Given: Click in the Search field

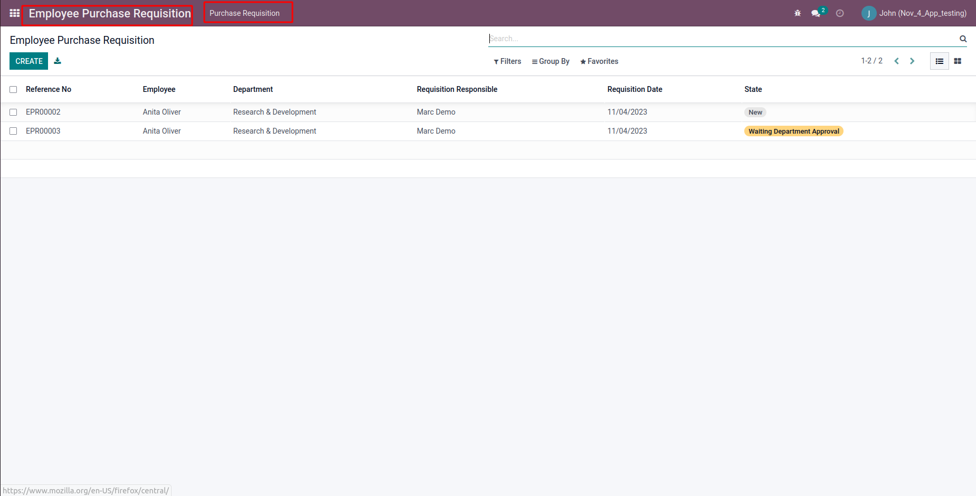Looking at the screenshot, I should click(723, 39).
